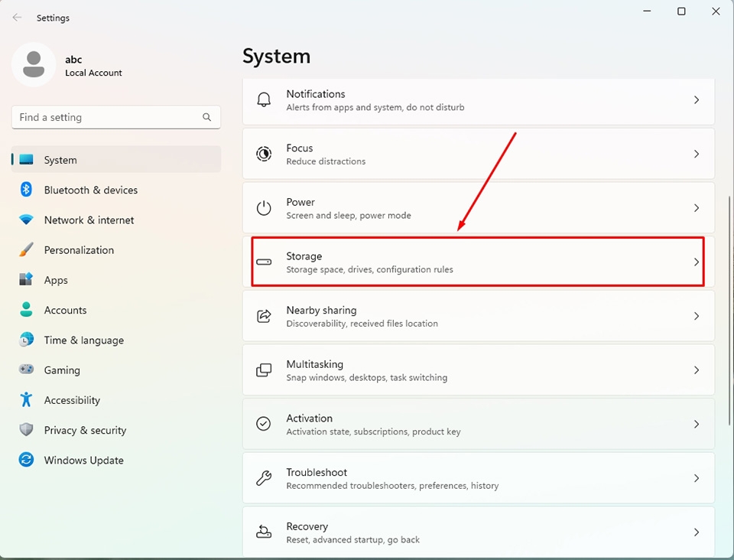
Task: Open Windows Update section
Action: (x=116, y=459)
